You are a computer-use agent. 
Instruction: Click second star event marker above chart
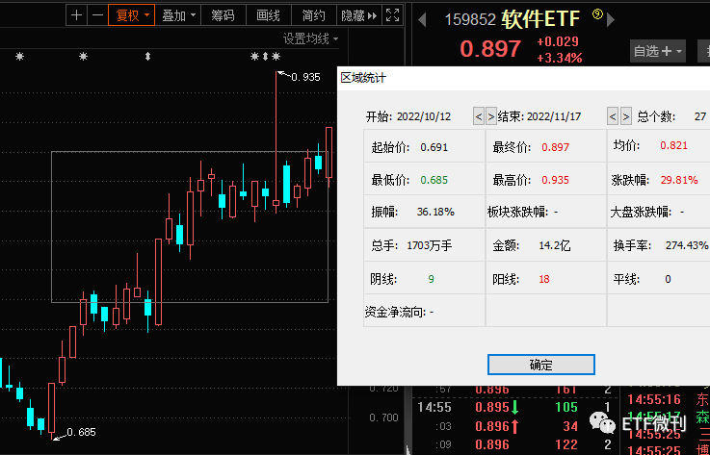[83, 57]
